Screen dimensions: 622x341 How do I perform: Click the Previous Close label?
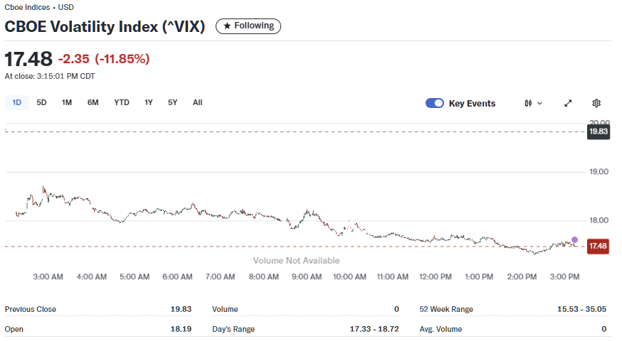pyautogui.click(x=31, y=309)
